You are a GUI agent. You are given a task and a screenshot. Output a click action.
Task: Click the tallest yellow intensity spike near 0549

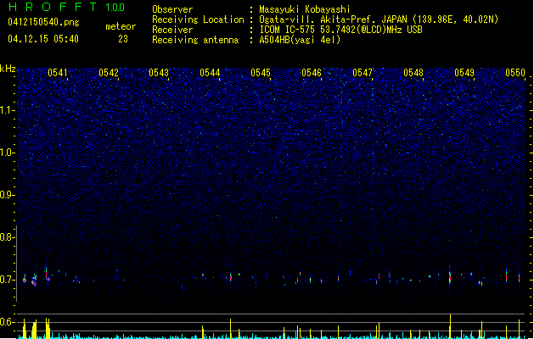[x=450, y=326]
